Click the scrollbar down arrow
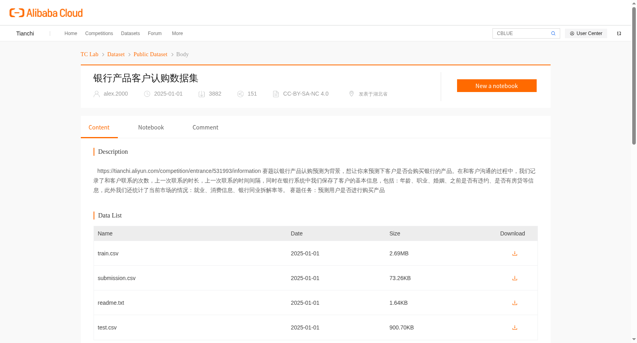 (x=634, y=339)
